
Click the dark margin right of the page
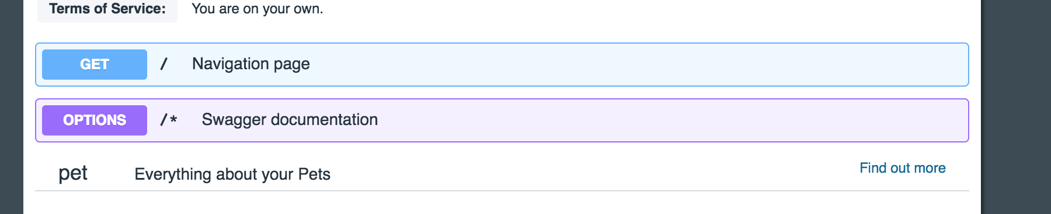pos(1016,107)
